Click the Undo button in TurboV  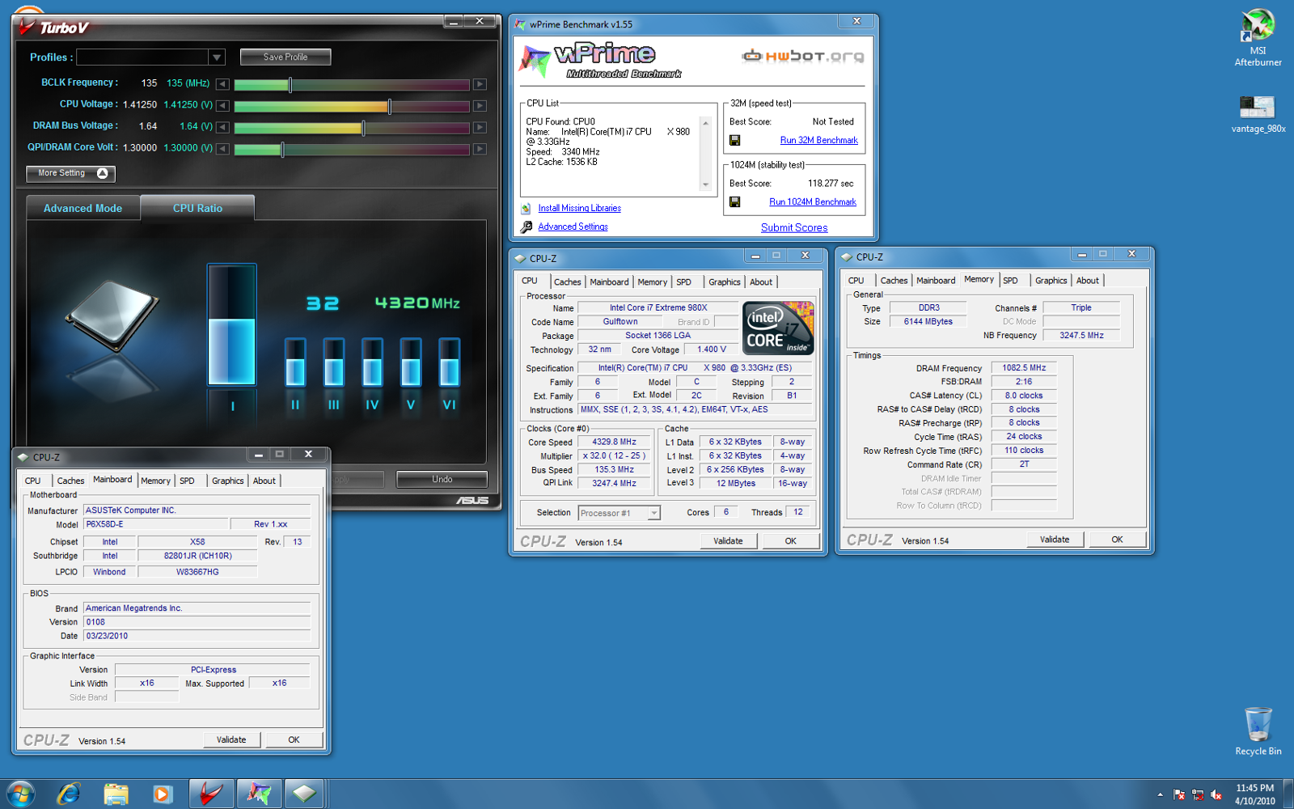[x=442, y=479]
